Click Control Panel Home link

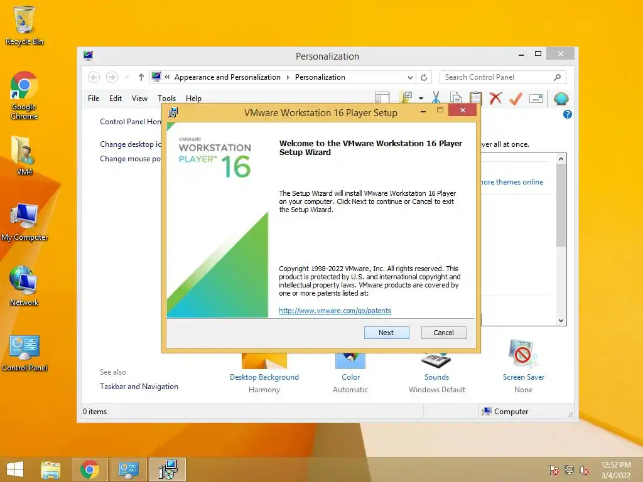coord(131,122)
